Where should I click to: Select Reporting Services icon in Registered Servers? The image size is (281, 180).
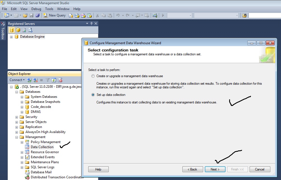(24, 30)
